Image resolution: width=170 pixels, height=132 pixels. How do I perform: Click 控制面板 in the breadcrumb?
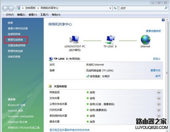30,8
